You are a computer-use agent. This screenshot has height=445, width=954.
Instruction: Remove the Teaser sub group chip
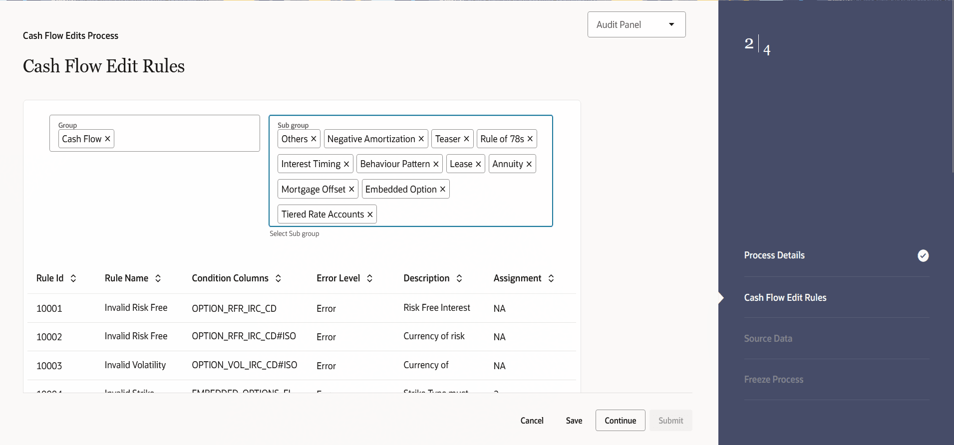[466, 139]
